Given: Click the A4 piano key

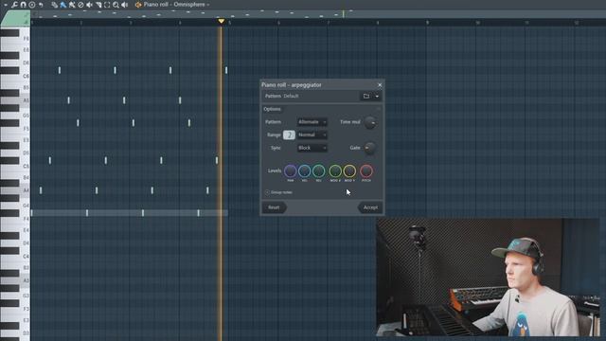Looking at the screenshot, I should point(15,190).
